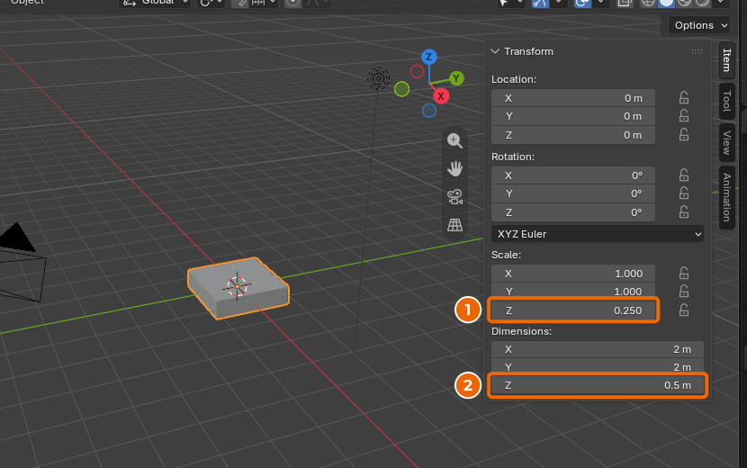
Task: Toggle lock for Scale Z
Action: [684, 310]
